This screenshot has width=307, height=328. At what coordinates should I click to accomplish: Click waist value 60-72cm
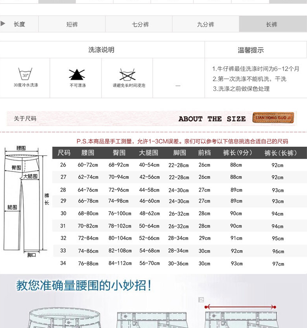[x=88, y=165]
